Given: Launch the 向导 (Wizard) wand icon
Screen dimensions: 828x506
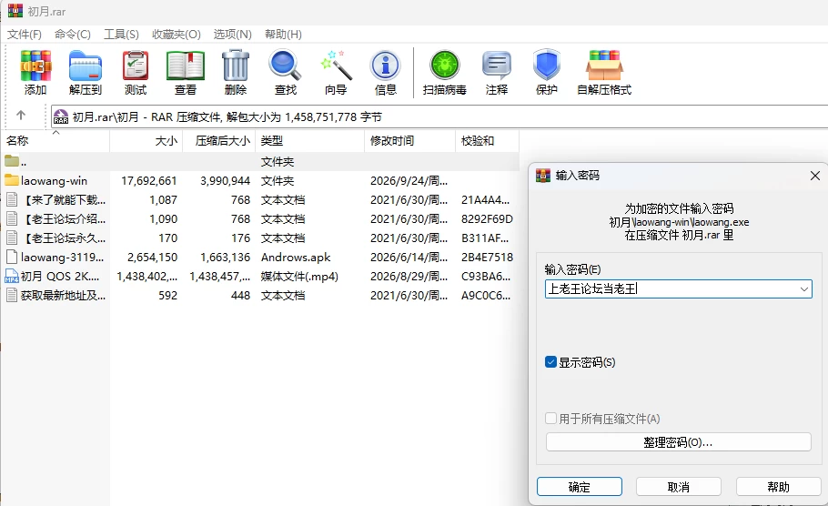Looking at the screenshot, I should [336, 66].
